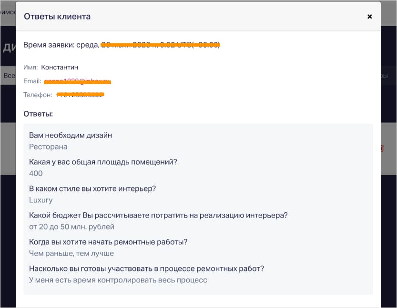Select the area answer "400"

[36, 173]
